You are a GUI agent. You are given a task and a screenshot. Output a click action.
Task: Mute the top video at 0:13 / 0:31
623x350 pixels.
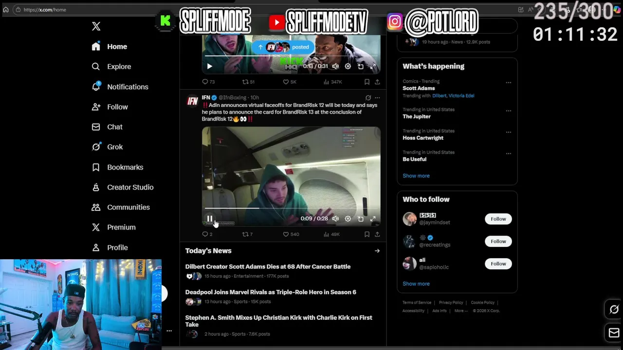coord(335,66)
